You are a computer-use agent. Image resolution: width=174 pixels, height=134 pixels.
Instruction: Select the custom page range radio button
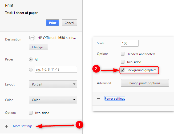pos(31,70)
